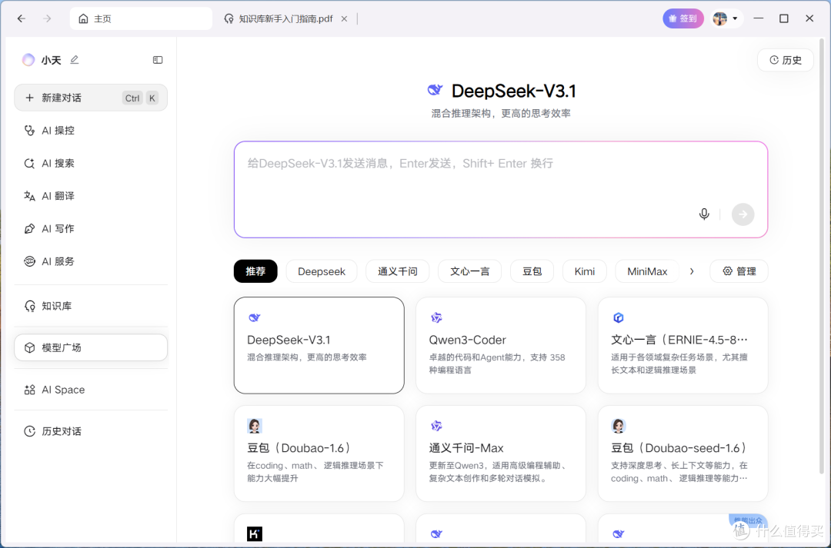Click the forward navigation arrow
831x548 pixels.
[x=47, y=18]
